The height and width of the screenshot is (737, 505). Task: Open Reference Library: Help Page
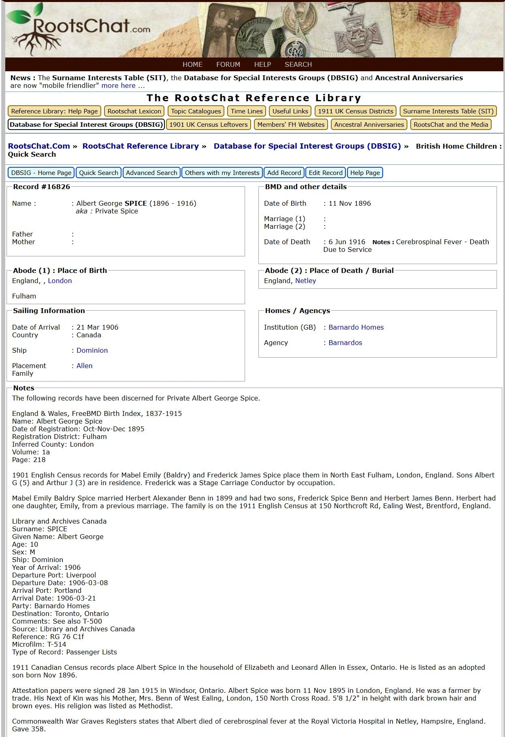point(54,111)
